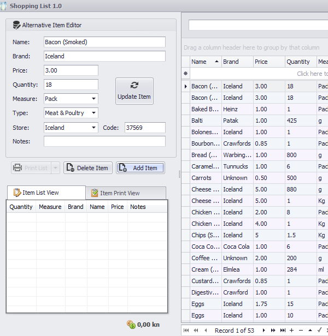The image size is (328, 336).
Task: Click the edit record triangle icon
Action: pyautogui.click(x=310, y=330)
